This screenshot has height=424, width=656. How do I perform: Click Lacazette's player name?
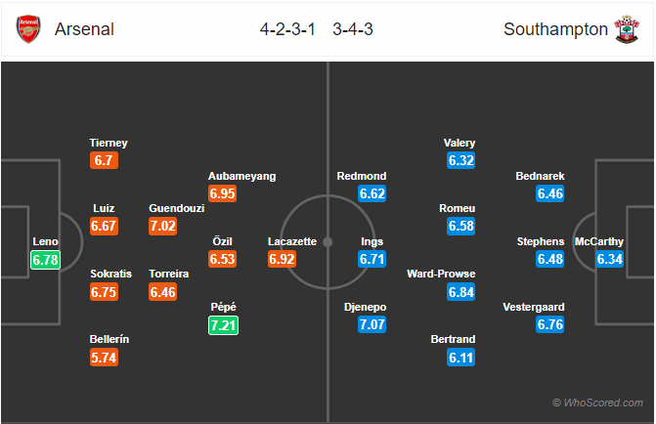292,241
